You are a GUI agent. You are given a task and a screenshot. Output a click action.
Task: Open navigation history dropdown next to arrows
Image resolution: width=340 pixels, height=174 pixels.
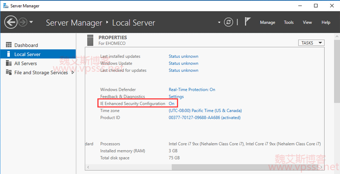pos(32,22)
